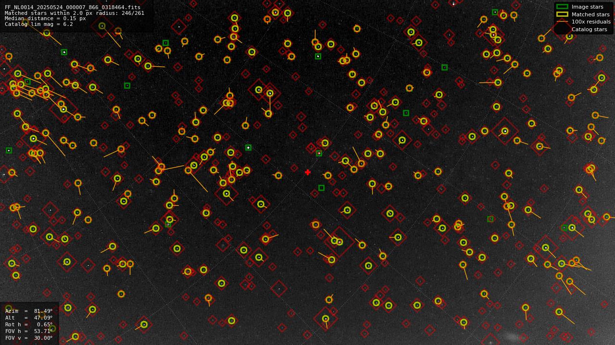Viewport: 615px width, 345px height.
Task: Click the 'Image stars' legend label
Action: coord(587,7)
